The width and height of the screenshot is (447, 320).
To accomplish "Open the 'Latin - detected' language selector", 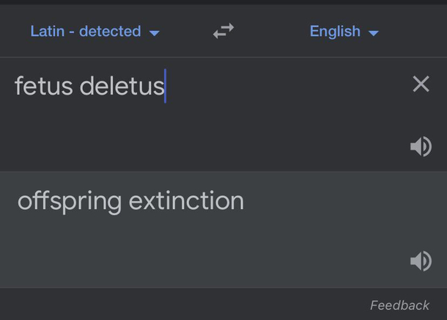I will [x=95, y=32].
